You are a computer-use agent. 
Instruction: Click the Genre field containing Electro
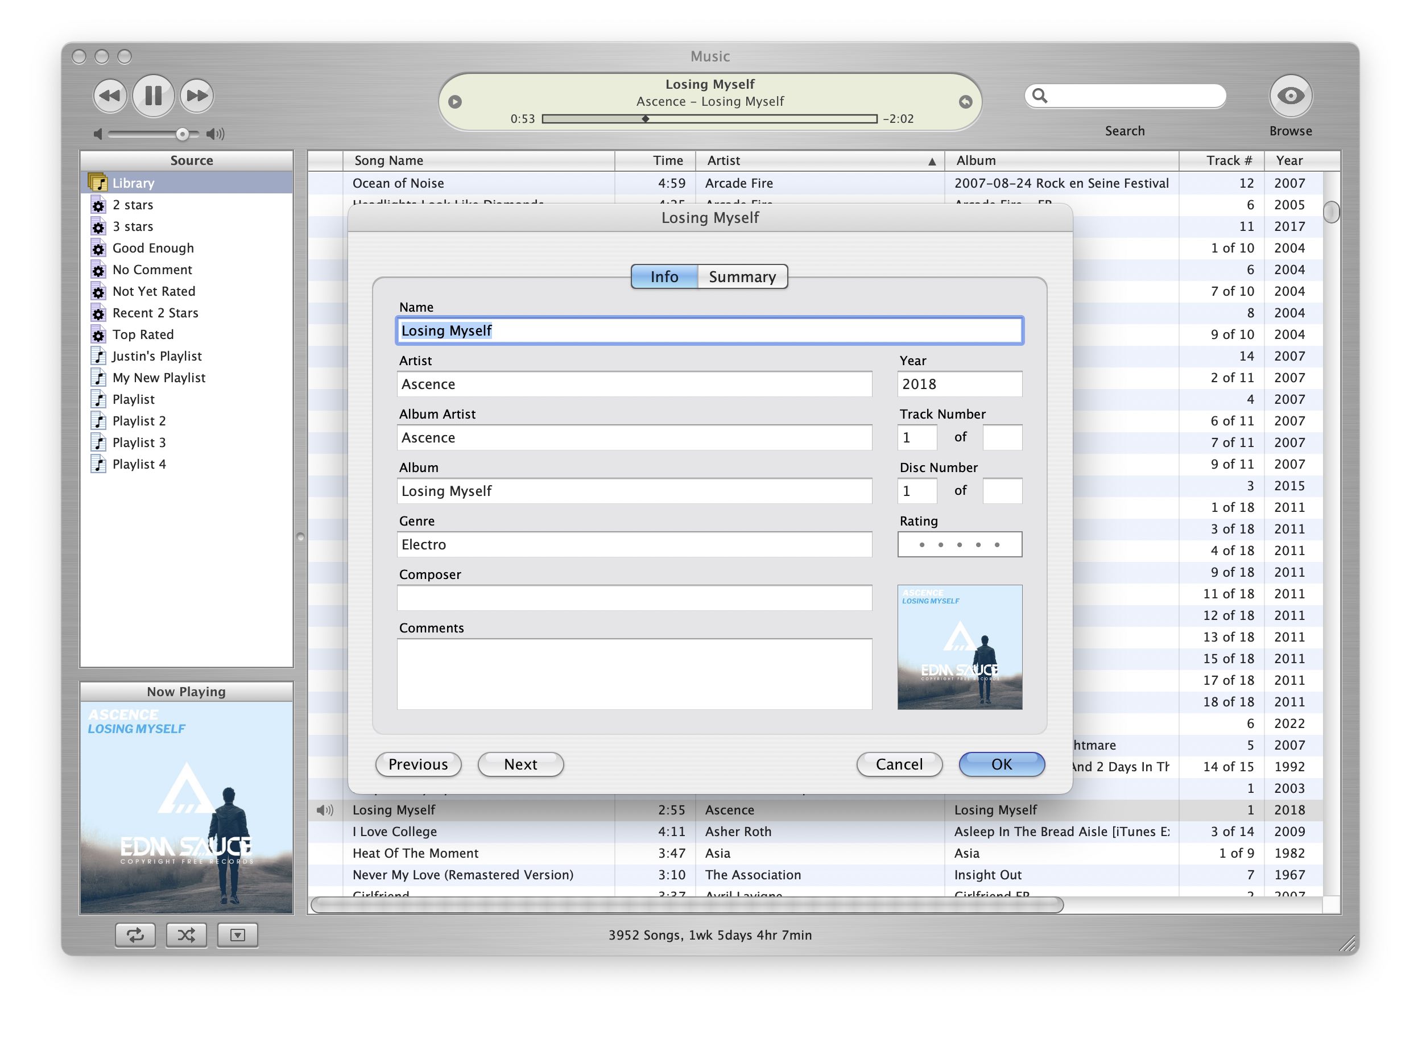pyautogui.click(x=634, y=545)
